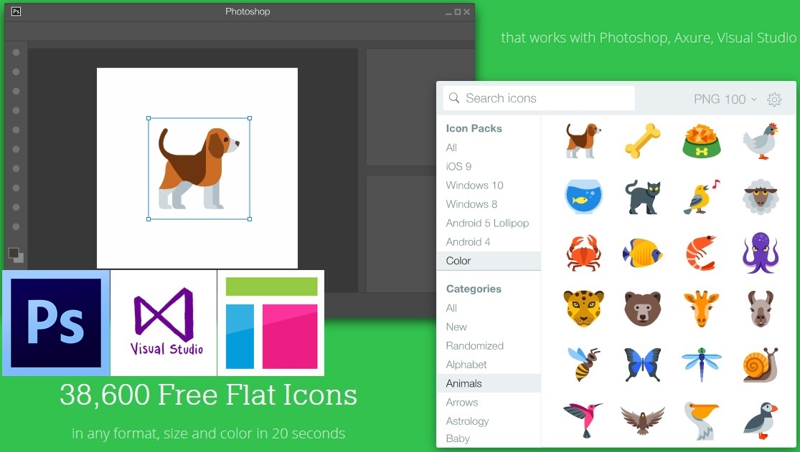The height and width of the screenshot is (452, 800).
Task: Click the foreground color swatch in Photoshop
Action: coord(14,253)
